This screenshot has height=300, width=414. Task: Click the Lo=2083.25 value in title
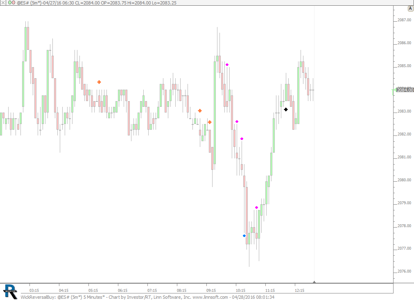point(164,3)
